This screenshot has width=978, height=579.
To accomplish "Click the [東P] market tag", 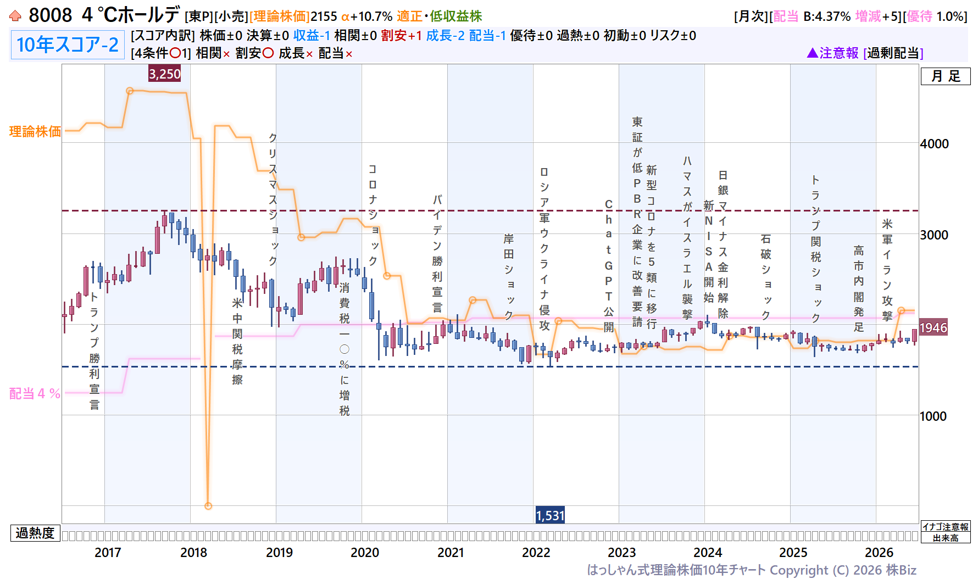I will 199,16.
